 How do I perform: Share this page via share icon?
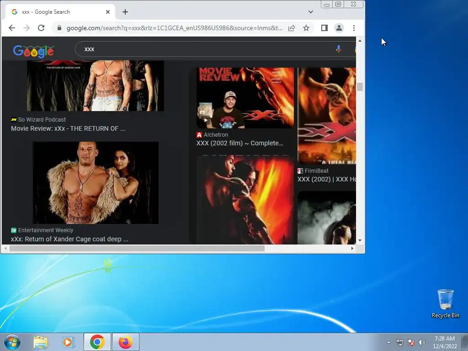pos(292,28)
